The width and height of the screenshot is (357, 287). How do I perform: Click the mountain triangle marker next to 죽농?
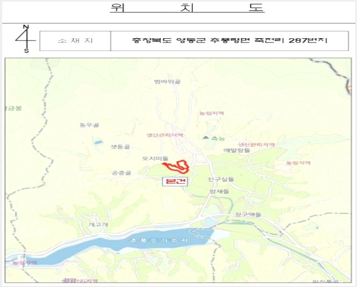point(206,138)
